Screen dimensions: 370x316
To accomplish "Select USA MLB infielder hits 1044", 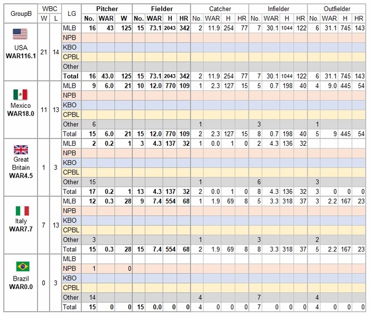I will pos(286,28).
